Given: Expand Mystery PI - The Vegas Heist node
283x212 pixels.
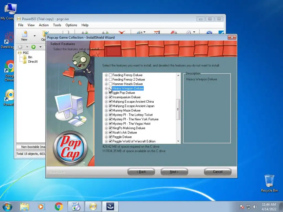Looking at the screenshot, I should pyautogui.click(x=106, y=124).
